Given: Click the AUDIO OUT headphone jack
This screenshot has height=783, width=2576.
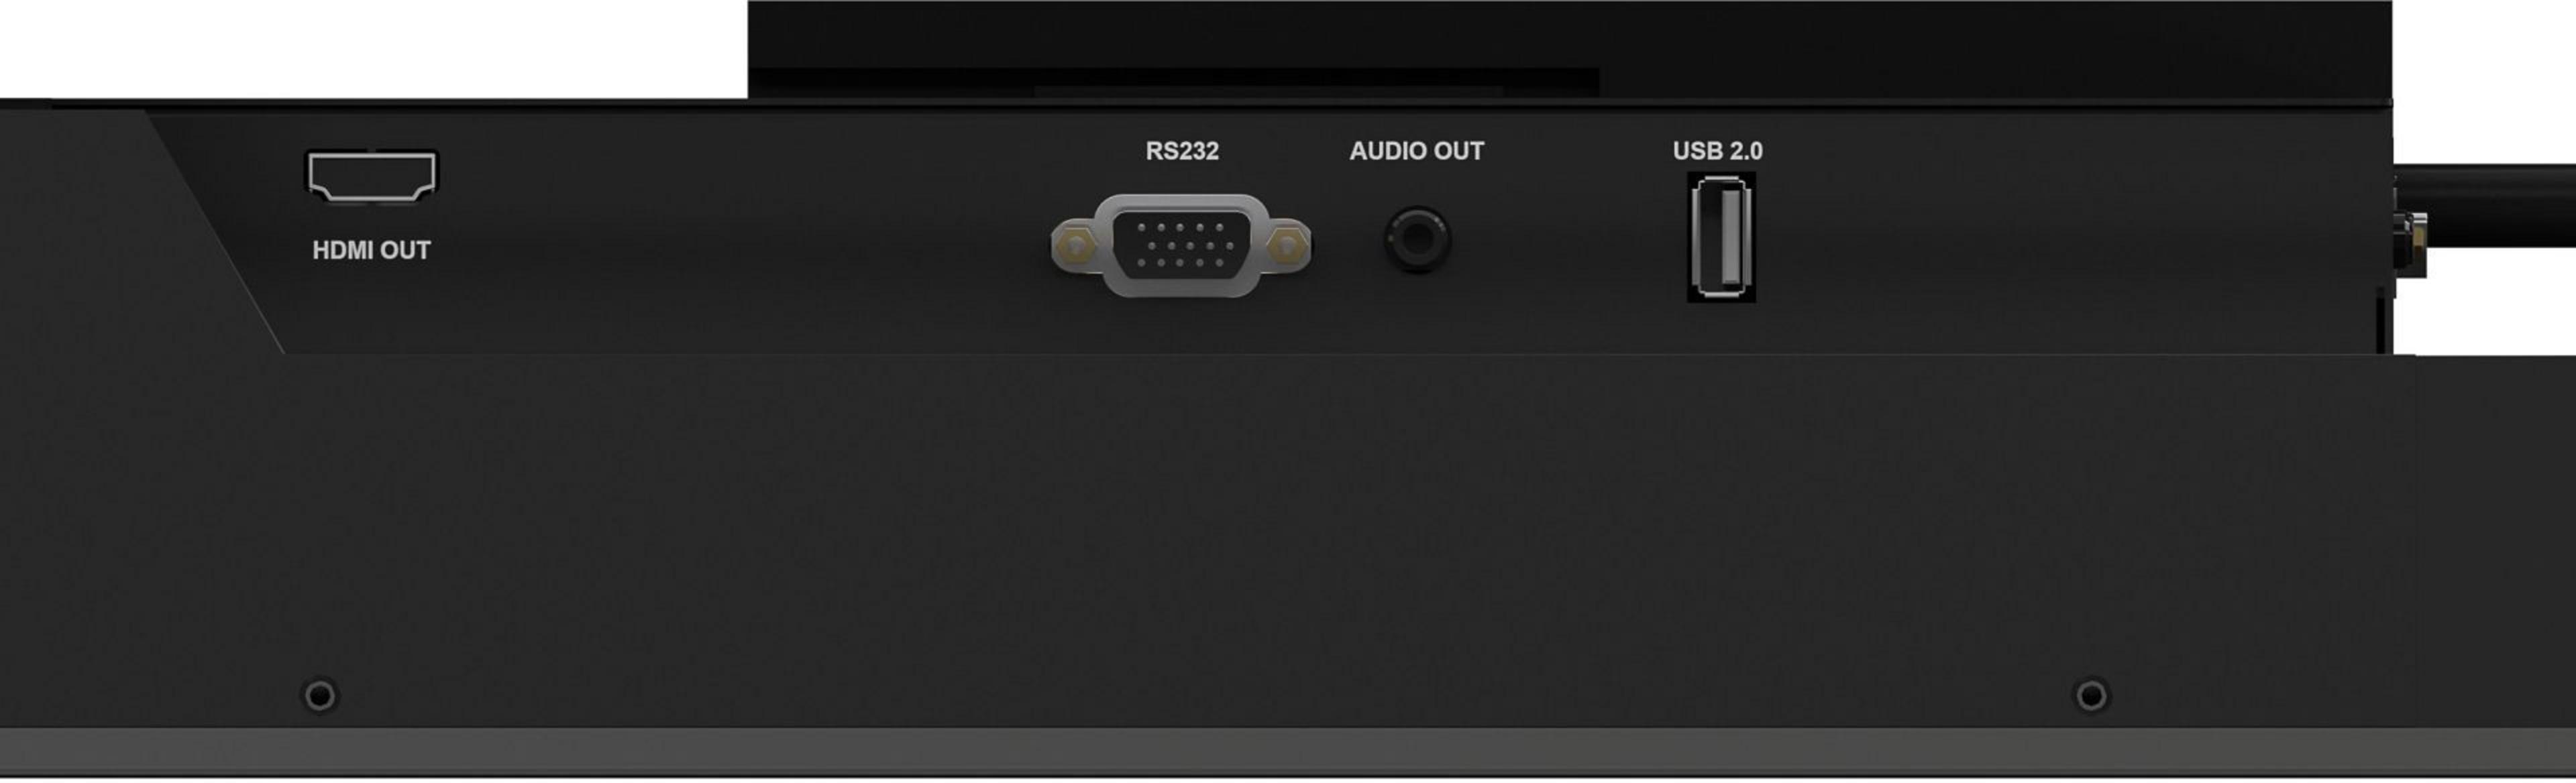Looking at the screenshot, I should point(1417,239).
